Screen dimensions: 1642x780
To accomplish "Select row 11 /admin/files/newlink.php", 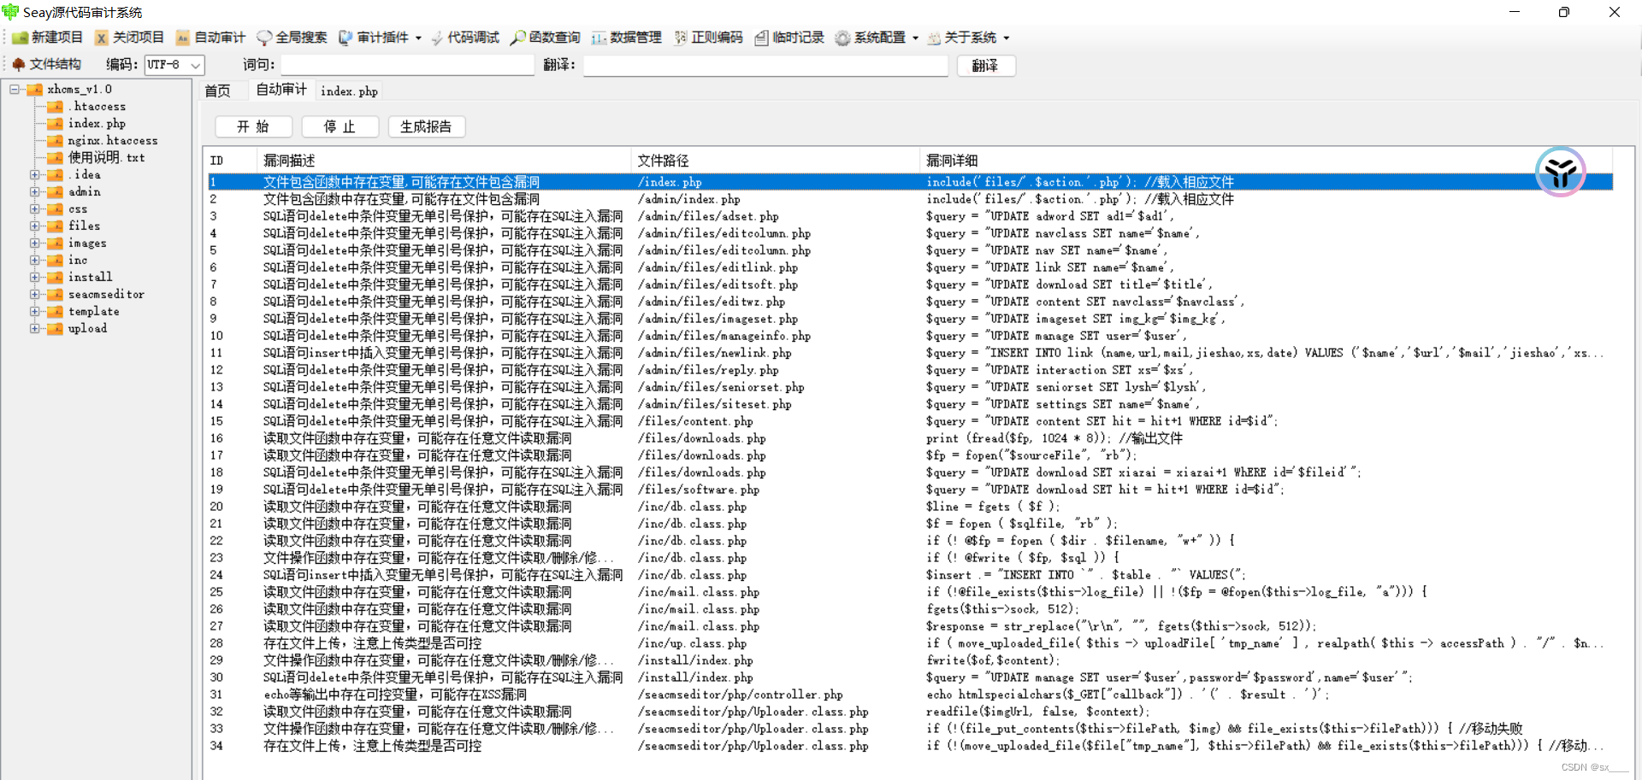I will click(910, 353).
